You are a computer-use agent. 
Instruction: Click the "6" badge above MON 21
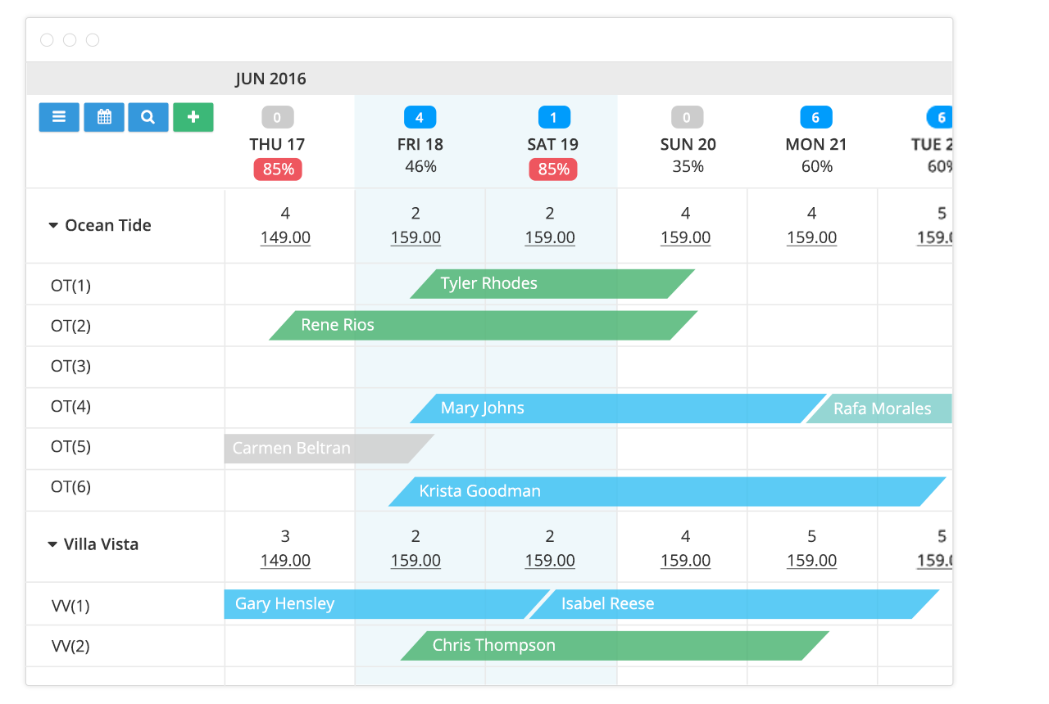tap(815, 117)
